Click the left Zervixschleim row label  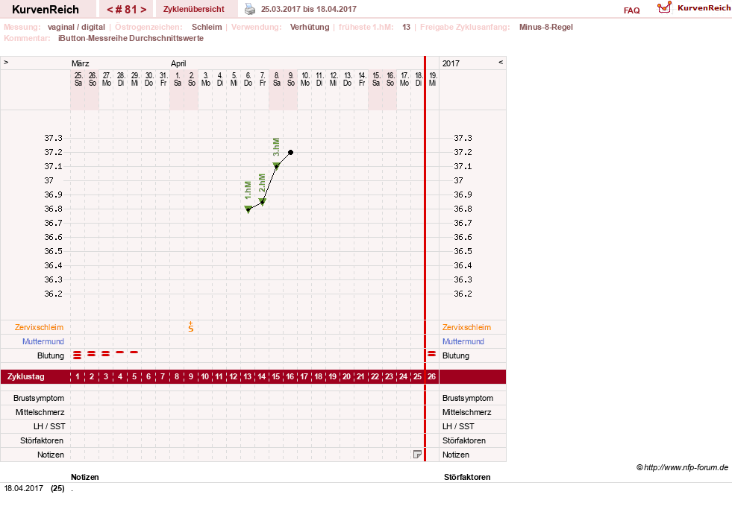40,327
